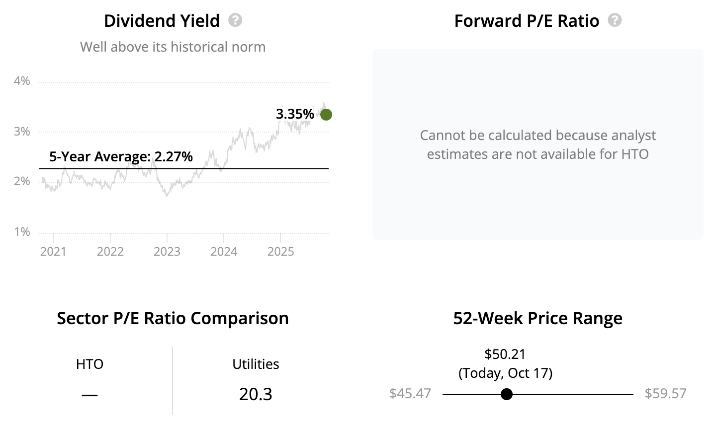Click the green current-yield dot on chart
The height and width of the screenshot is (421, 715).
pyautogui.click(x=326, y=115)
